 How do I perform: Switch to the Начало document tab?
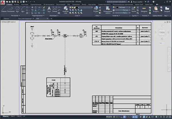tap(7, 19)
